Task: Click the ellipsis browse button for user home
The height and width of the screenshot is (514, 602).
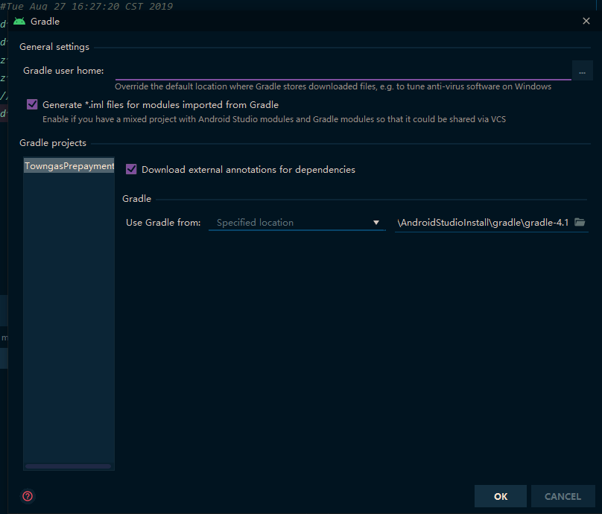Action: pyautogui.click(x=583, y=71)
